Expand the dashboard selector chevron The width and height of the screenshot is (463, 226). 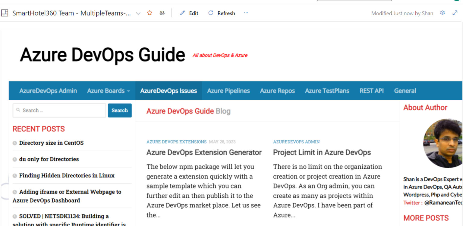[x=138, y=14]
